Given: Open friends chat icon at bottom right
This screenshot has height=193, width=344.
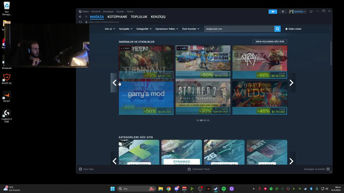Looking at the screenshot, I should [x=328, y=169].
